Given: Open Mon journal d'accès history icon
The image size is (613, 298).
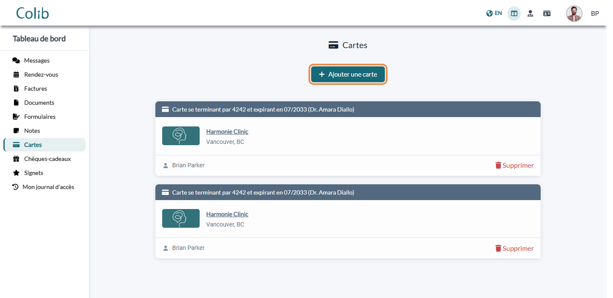Looking at the screenshot, I should [x=15, y=187].
